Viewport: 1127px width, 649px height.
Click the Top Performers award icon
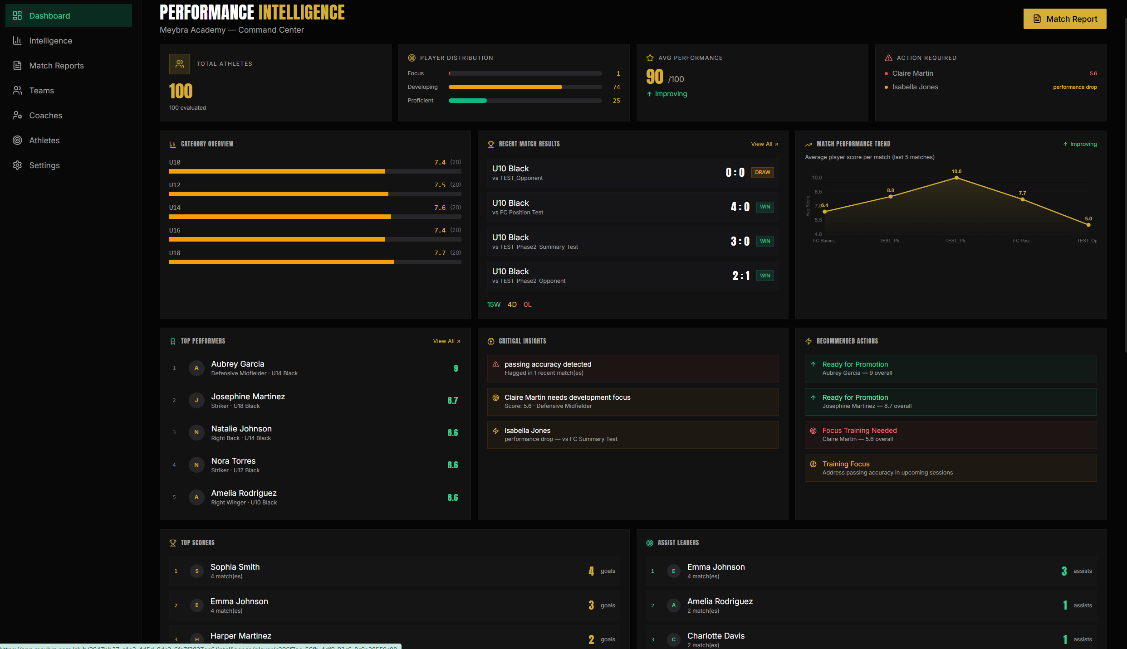(x=173, y=341)
